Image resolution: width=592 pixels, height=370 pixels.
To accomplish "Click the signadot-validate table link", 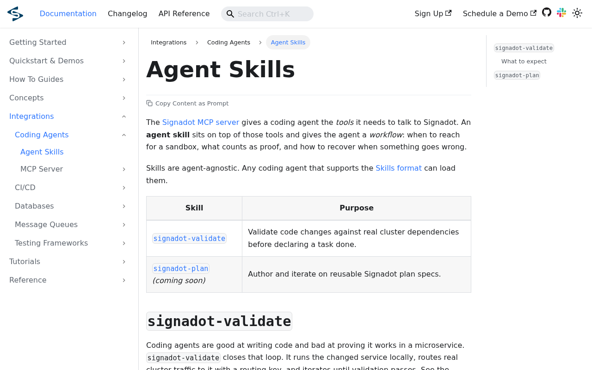I will click(190, 239).
